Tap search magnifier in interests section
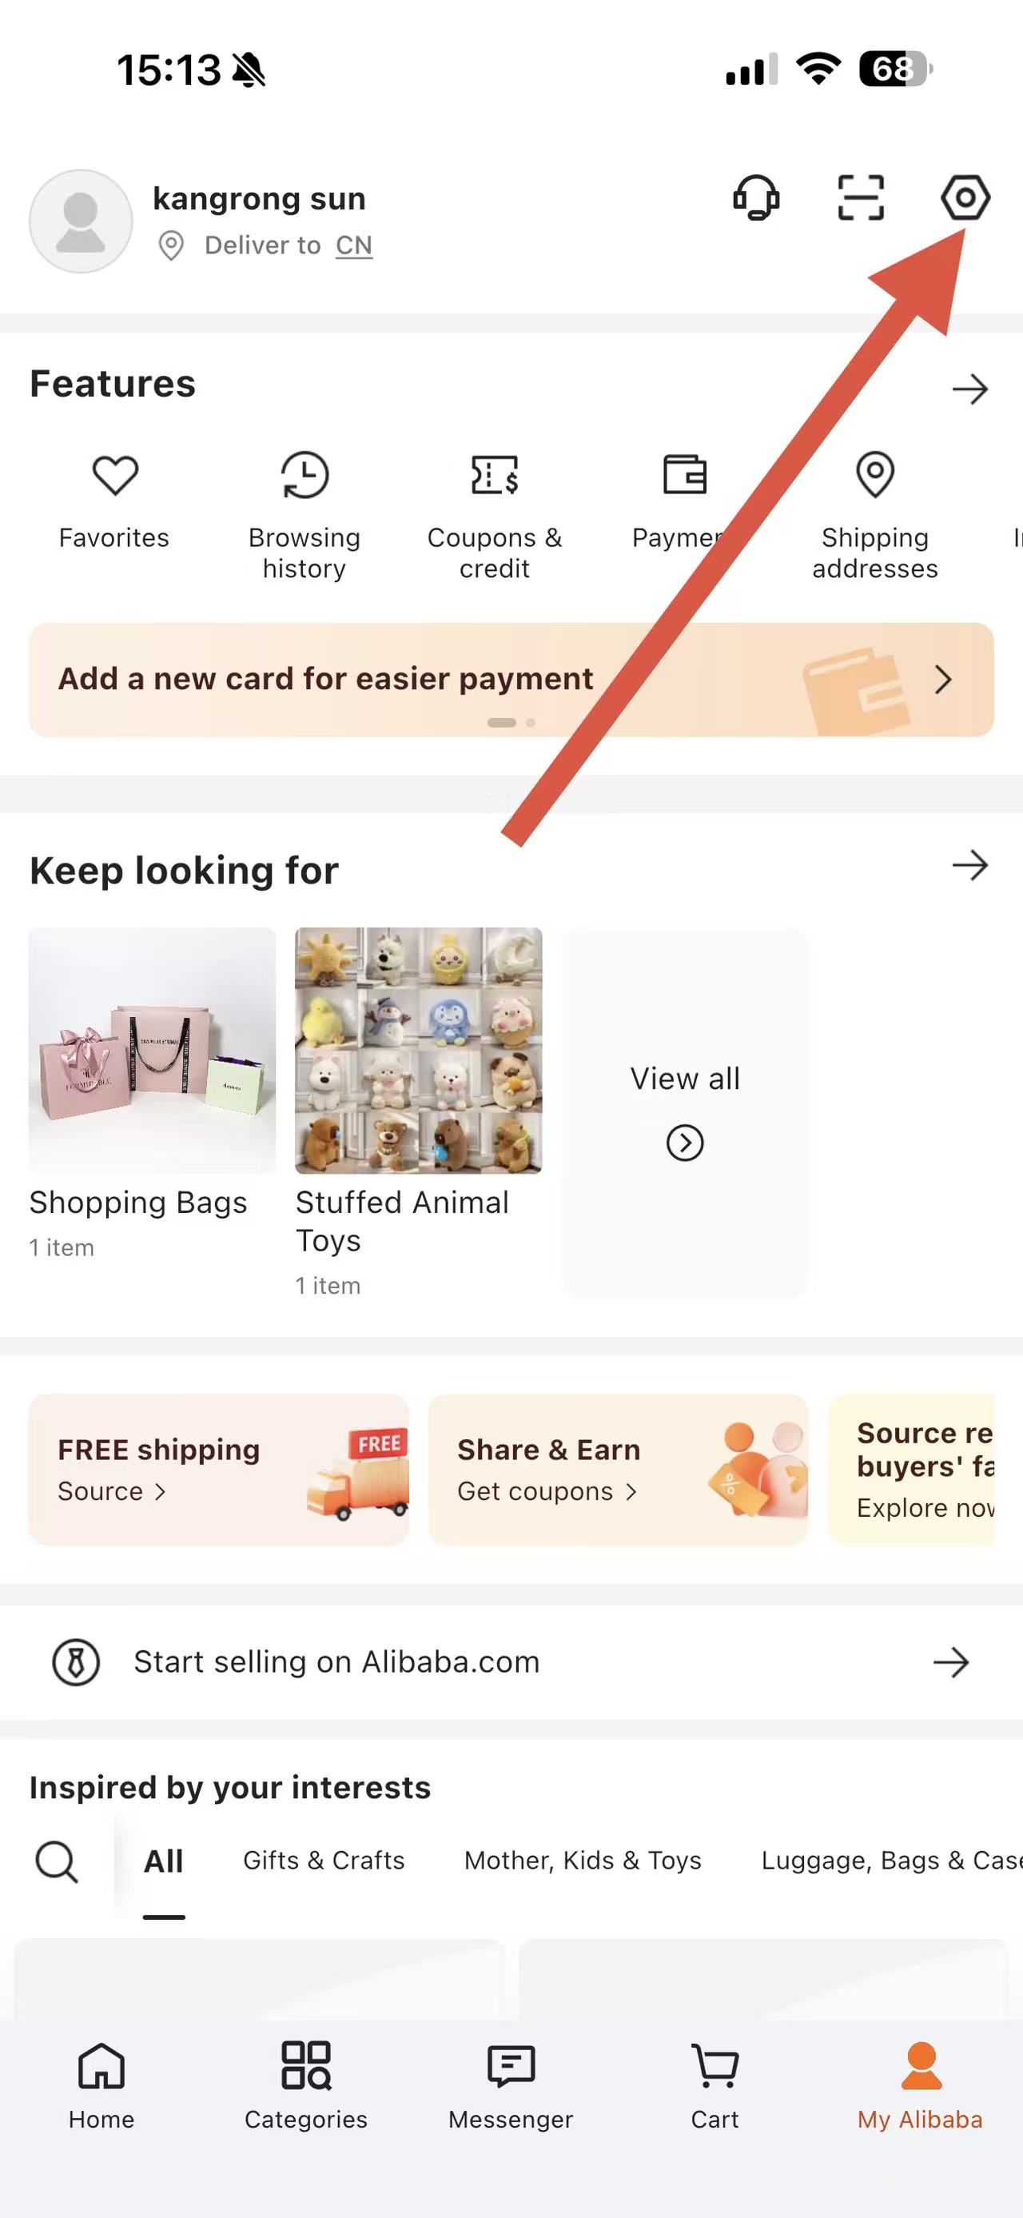1023x2218 pixels. coord(57,1862)
